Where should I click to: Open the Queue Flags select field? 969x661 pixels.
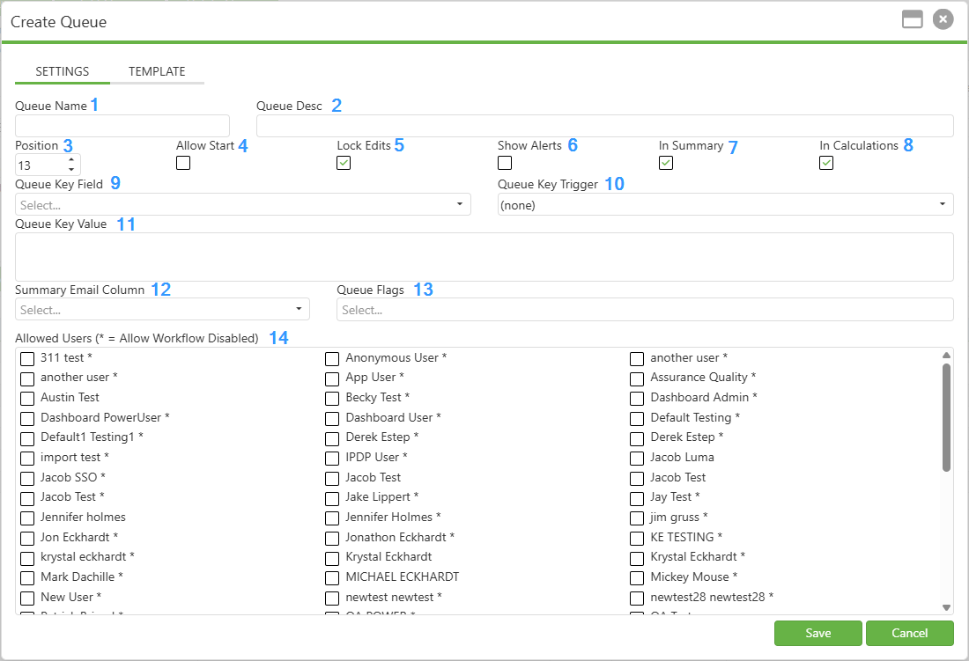(645, 309)
